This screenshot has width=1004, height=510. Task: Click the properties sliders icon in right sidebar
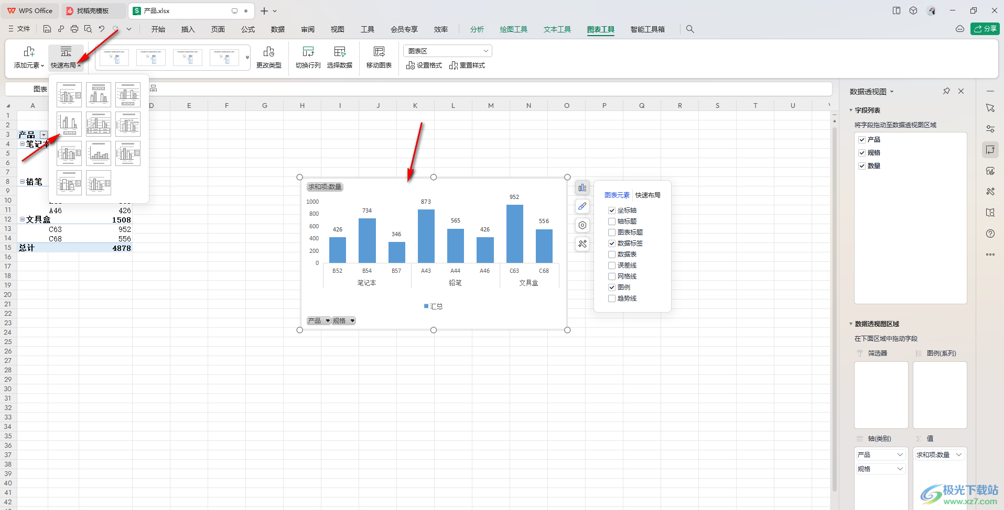click(x=990, y=129)
